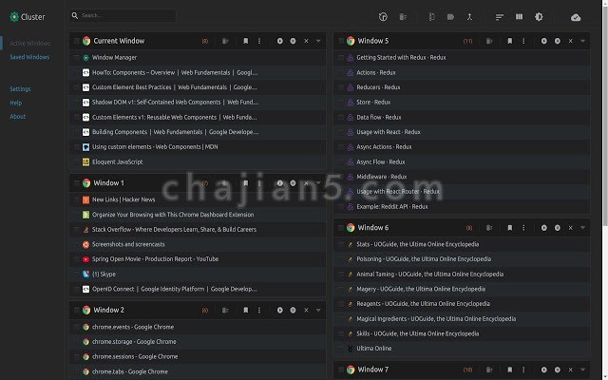Open the three-dot menu for Window 6

(523, 228)
